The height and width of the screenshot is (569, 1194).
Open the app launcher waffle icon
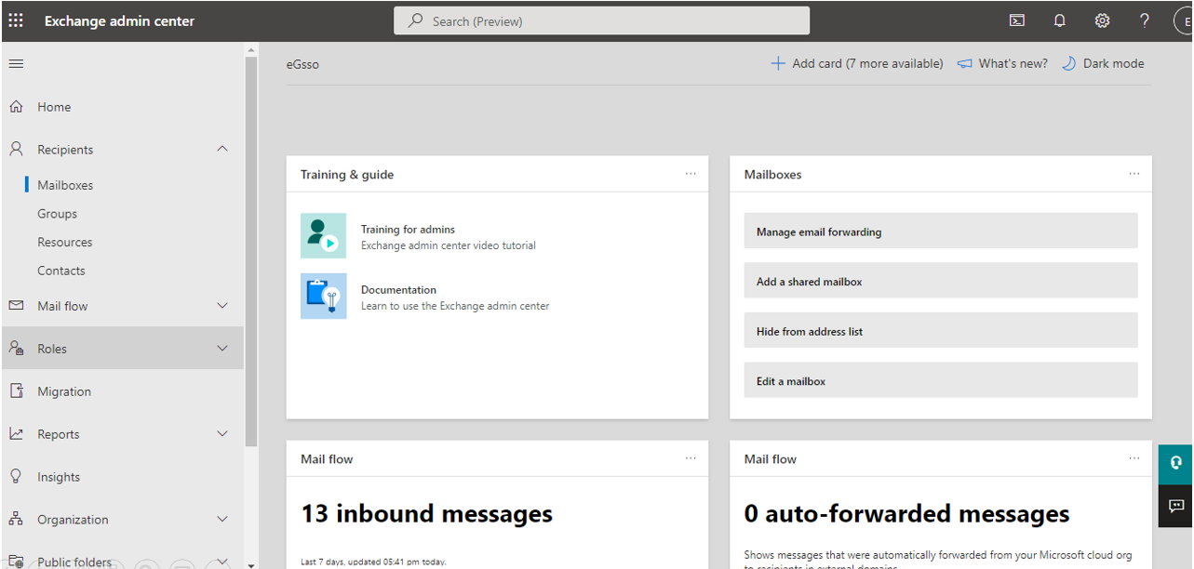coord(16,20)
